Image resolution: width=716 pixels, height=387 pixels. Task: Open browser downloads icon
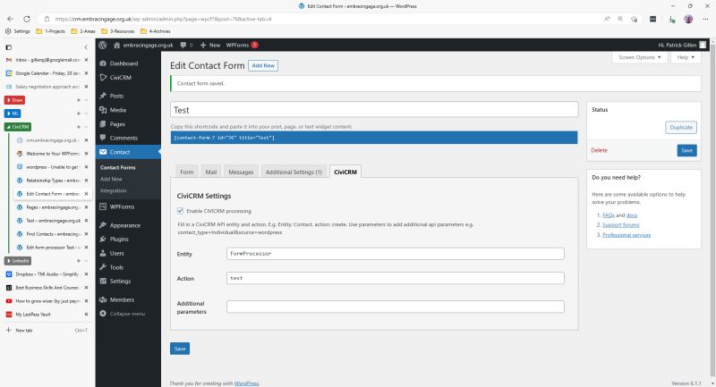[671, 19]
